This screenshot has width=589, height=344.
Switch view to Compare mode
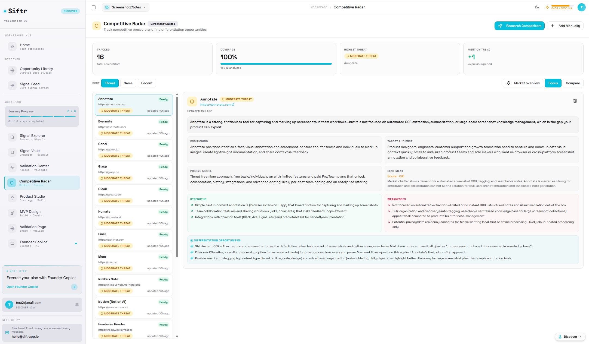(x=573, y=83)
